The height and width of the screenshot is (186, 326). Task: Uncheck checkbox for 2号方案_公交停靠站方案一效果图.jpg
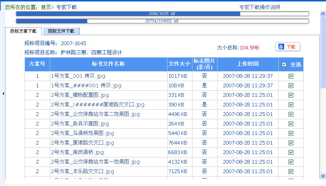point(291,162)
